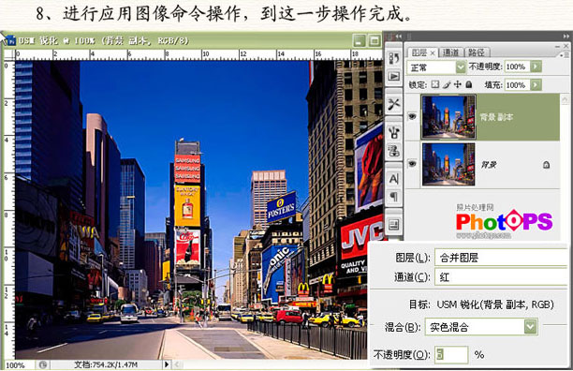This screenshot has width=573, height=371.
Task: Open the 图层 合并图层 combo box
Action: click(x=501, y=258)
